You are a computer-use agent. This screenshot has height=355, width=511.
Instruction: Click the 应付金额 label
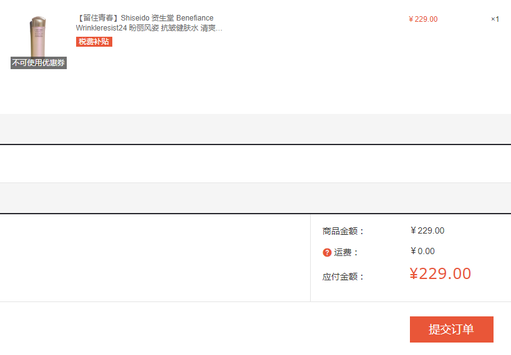[x=343, y=277]
